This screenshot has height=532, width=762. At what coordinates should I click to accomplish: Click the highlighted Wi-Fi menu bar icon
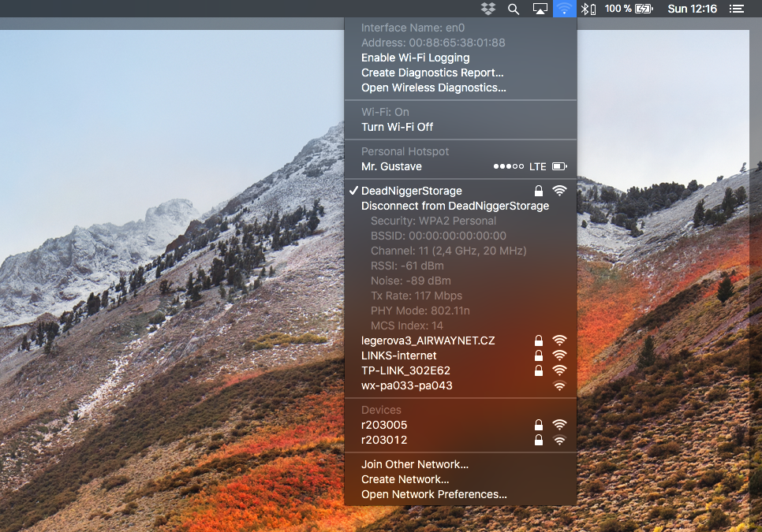tap(563, 9)
